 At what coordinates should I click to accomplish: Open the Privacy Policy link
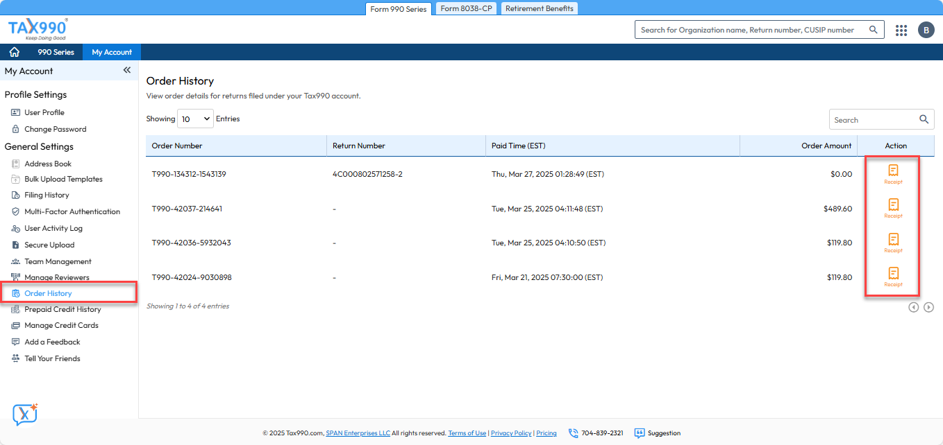pos(511,433)
